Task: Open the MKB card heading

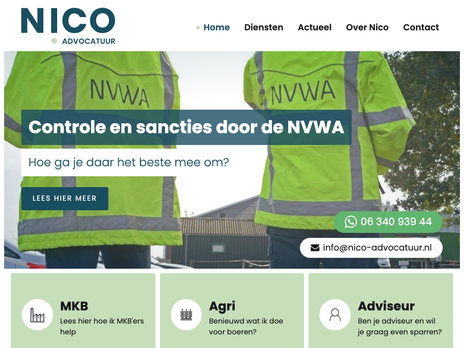Action: tap(74, 306)
